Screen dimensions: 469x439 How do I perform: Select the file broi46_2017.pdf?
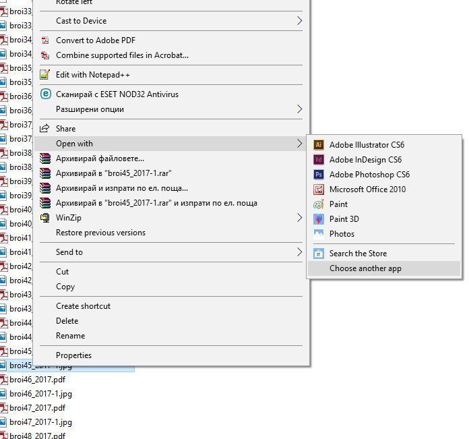[x=37, y=380]
